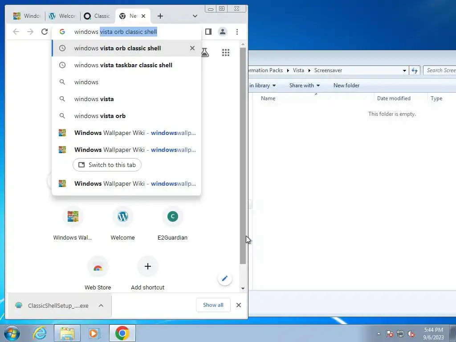The width and height of the screenshot is (456, 342).
Task: Click the Add shortcut plus tile
Action: [x=148, y=273]
